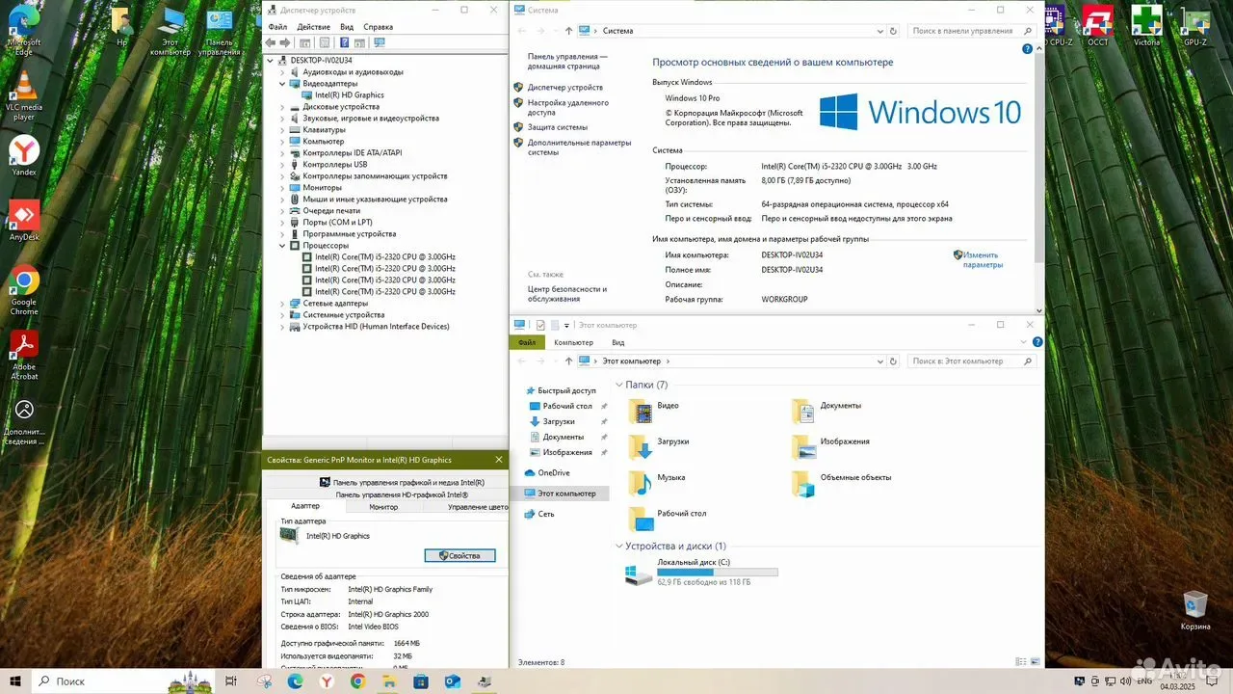The image size is (1233, 694).
Task: Launch the Victoria desktop shortcut
Action: [1146, 25]
